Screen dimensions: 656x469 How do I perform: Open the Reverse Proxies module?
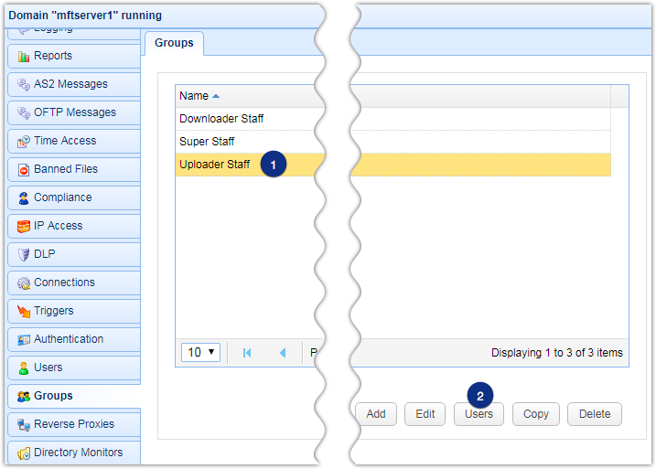click(73, 425)
